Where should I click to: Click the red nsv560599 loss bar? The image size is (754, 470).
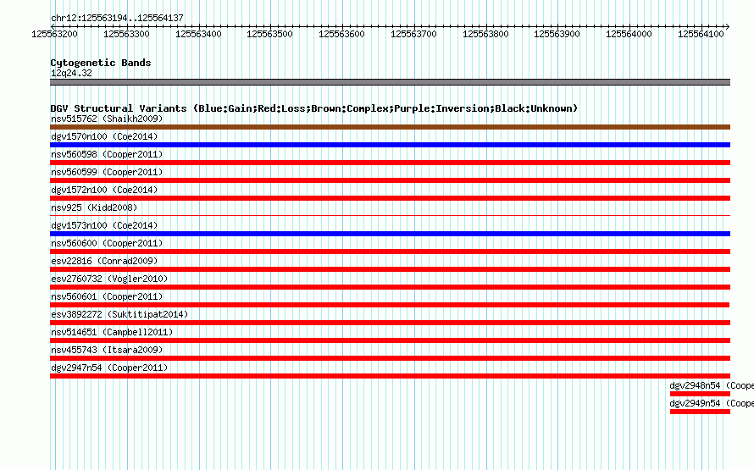click(x=390, y=180)
